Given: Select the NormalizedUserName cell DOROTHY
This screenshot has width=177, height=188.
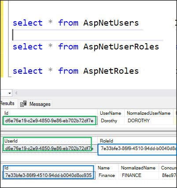Looking at the screenshot, I should [149, 121].
